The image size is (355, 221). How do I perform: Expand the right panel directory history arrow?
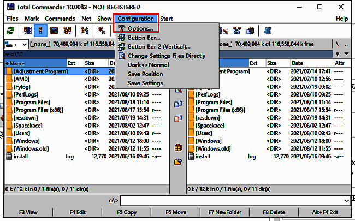point(347,54)
